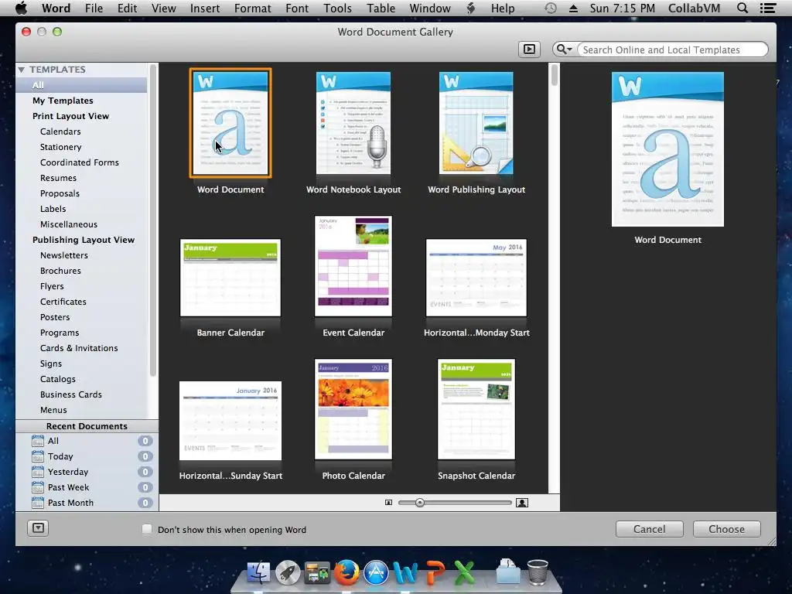
Task: Open the Cards & Invitations category
Action: (x=79, y=348)
